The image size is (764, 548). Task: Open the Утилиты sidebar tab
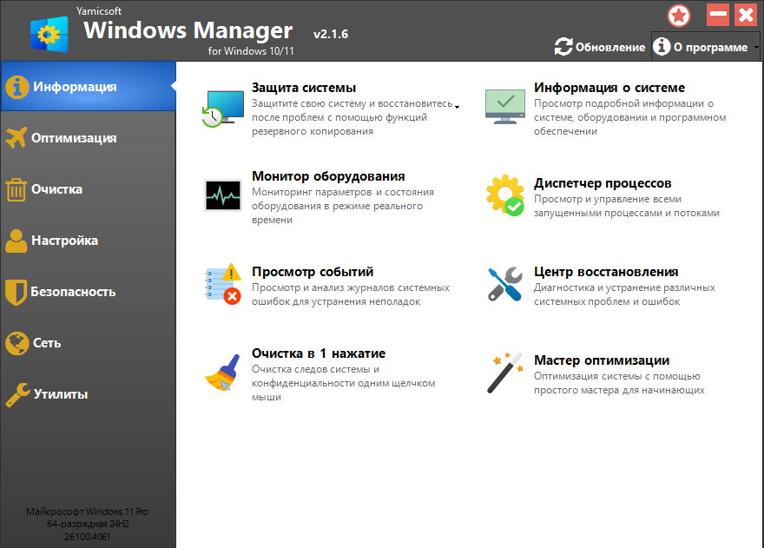click(89, 394)
